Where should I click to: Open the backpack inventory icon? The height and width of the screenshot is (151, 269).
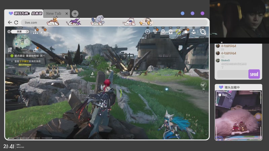pyautogui.click(x=186, y=32)
